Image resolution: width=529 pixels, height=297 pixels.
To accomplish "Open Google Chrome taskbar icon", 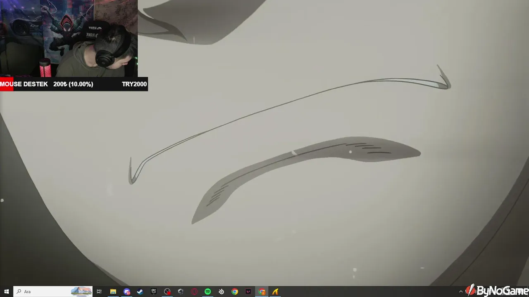I will 235,292.
